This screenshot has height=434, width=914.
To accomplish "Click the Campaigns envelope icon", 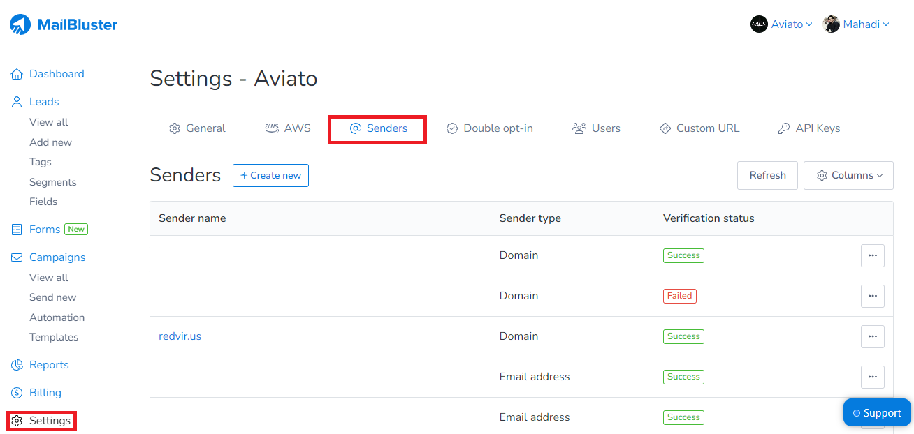I will click(x=17, y=257).
